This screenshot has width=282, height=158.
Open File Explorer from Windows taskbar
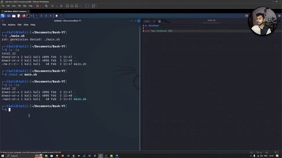pos(46,156)
